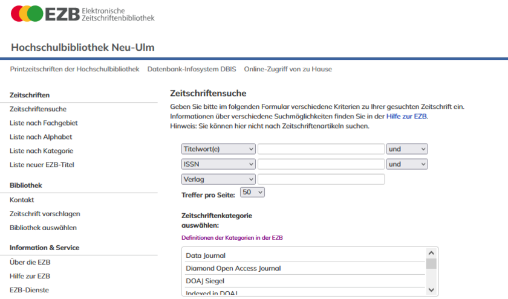508x299 pixels.
Task: Click Zeitschrift vorschlagen link
Action: [x=45, y=214]
